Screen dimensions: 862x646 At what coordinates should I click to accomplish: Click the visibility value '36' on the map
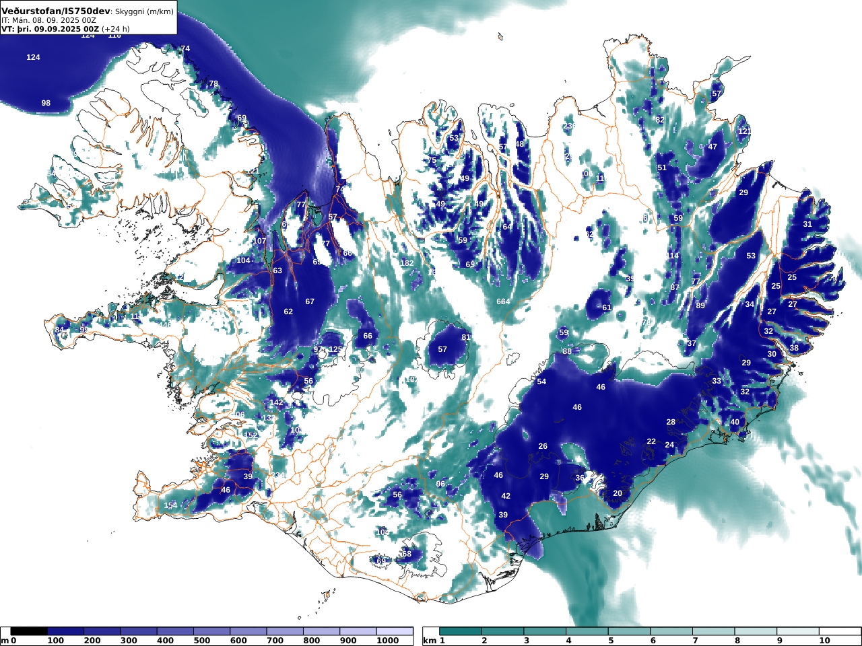[x=580, y=478]
